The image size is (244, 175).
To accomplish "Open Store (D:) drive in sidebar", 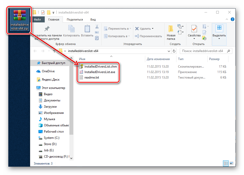I will (47, 144).
